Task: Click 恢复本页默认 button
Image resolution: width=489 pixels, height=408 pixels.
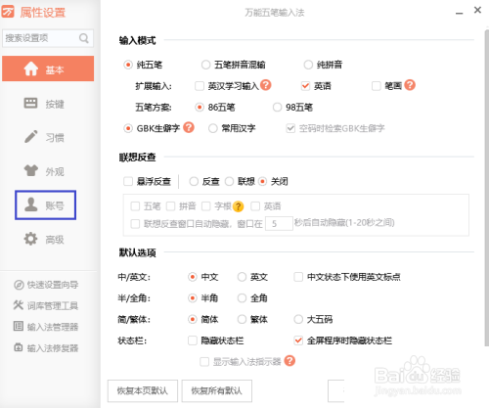Action: (143, 390)
